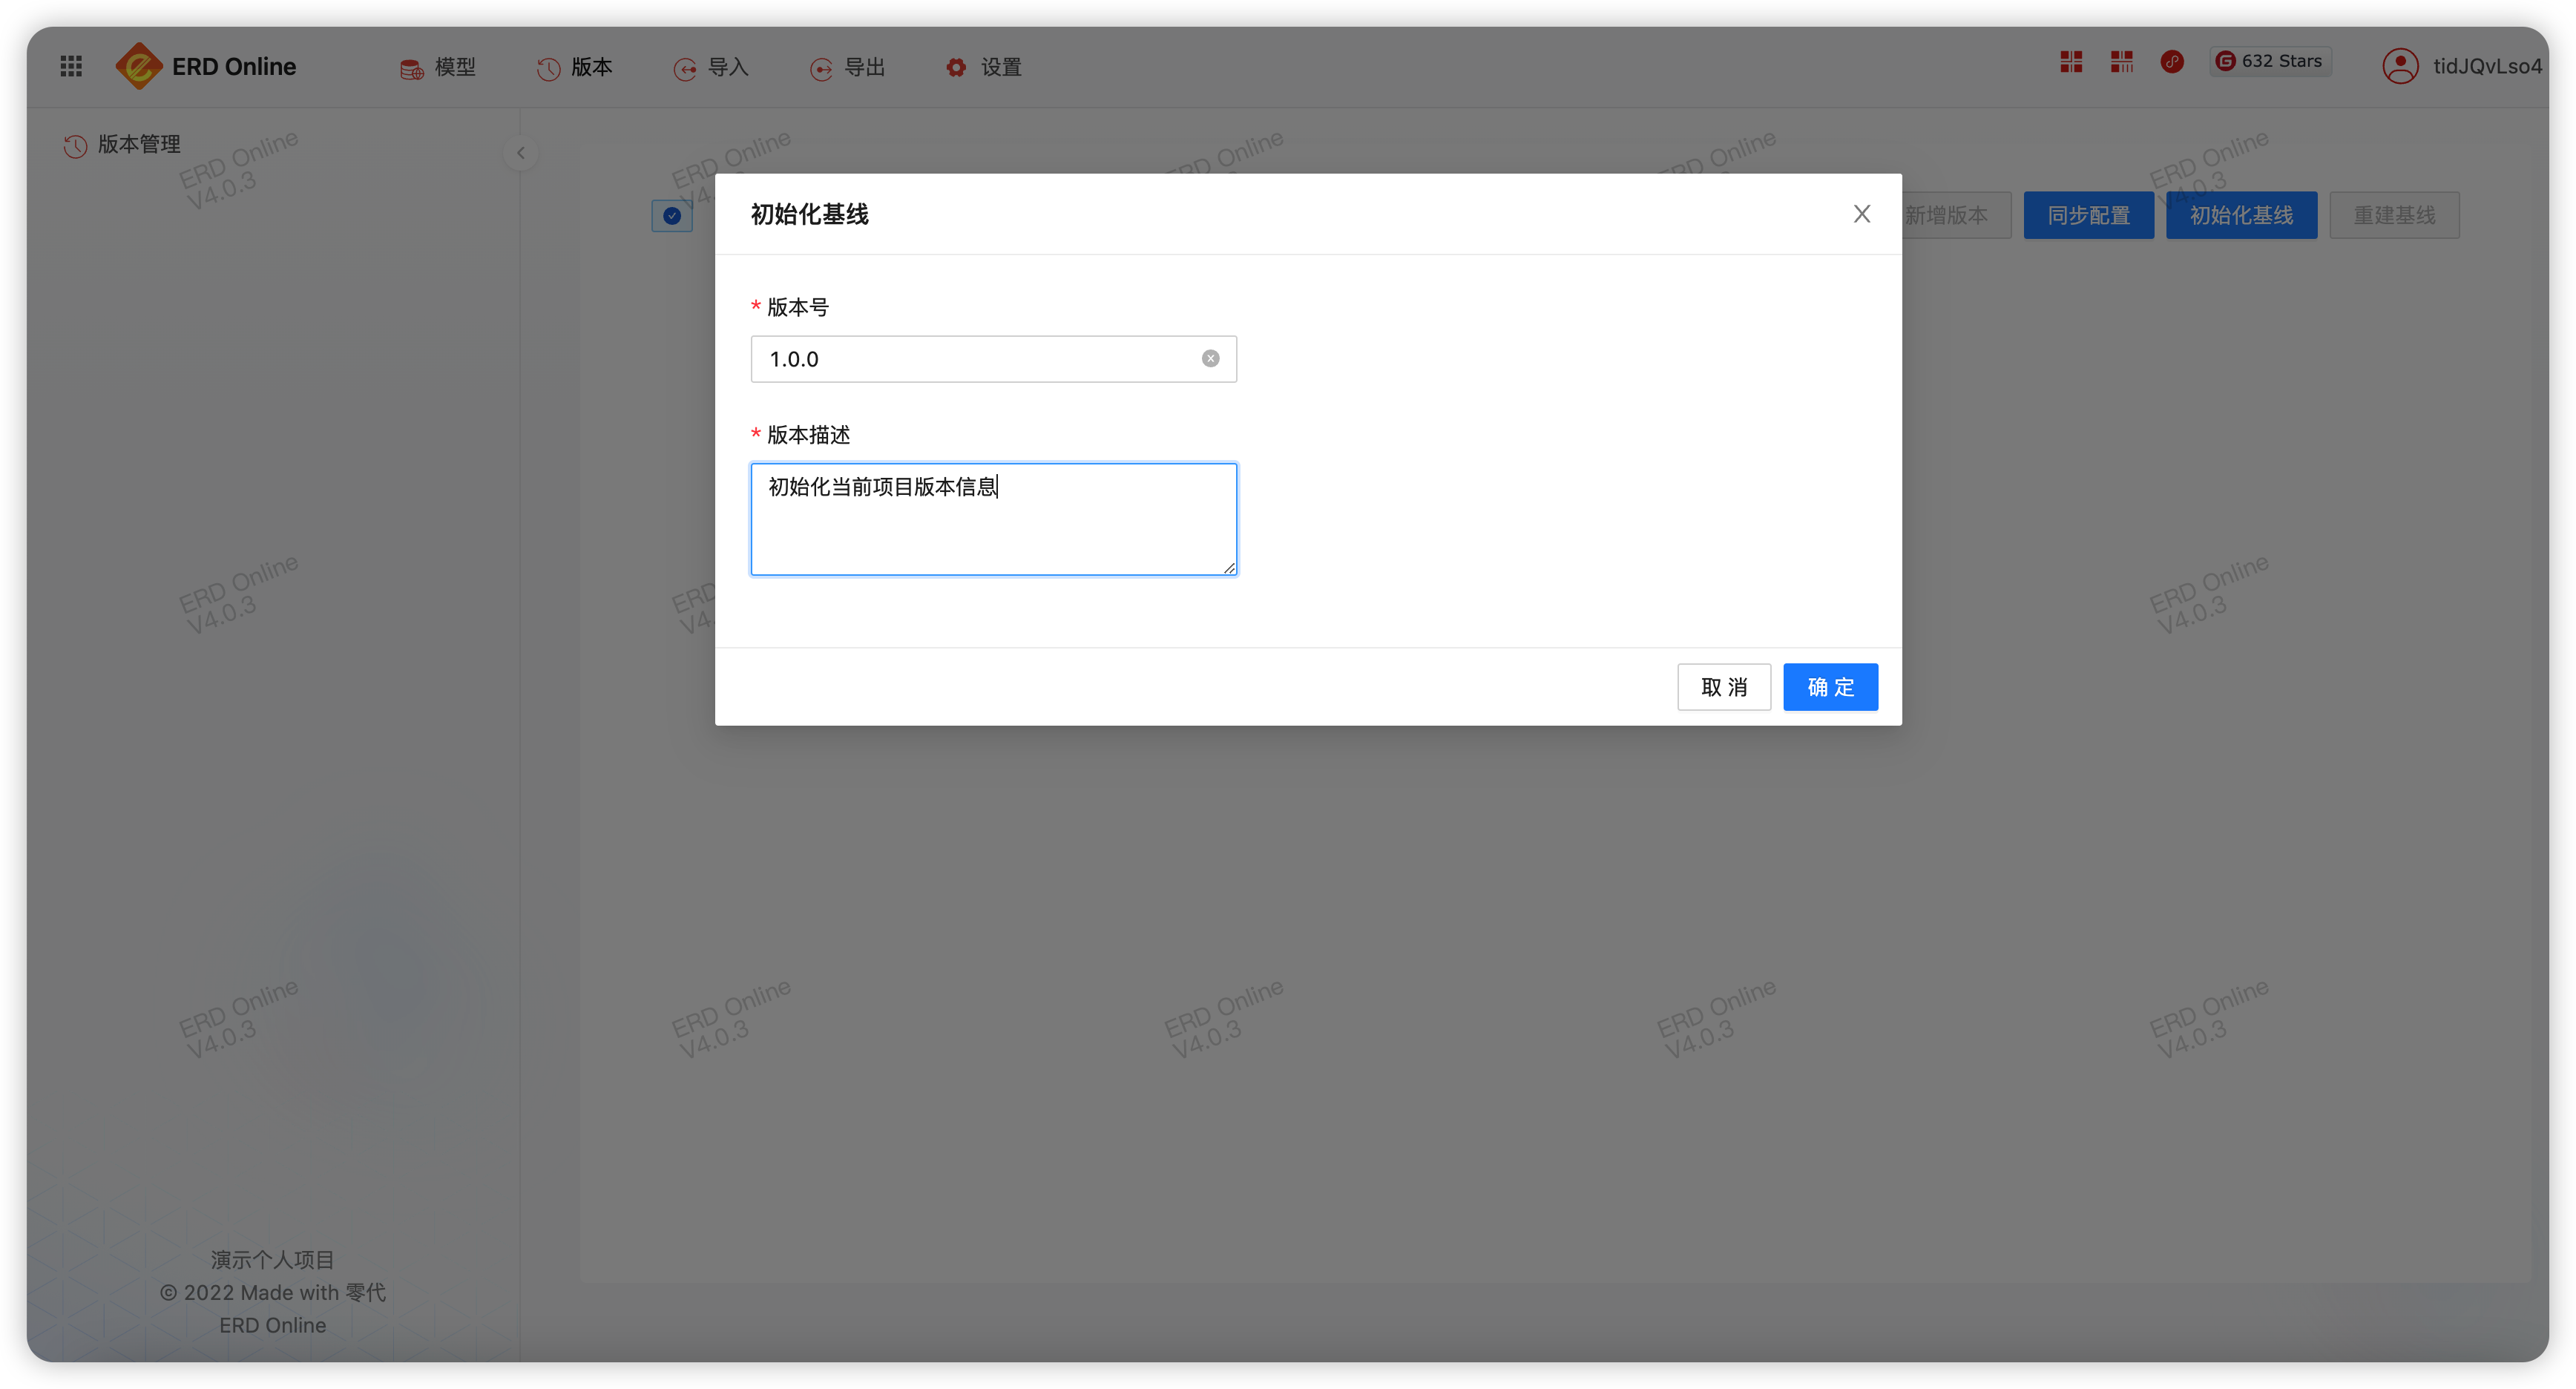Click the 初始化基线 dialog title
Screen dimensions: 2576x1389
810,214
